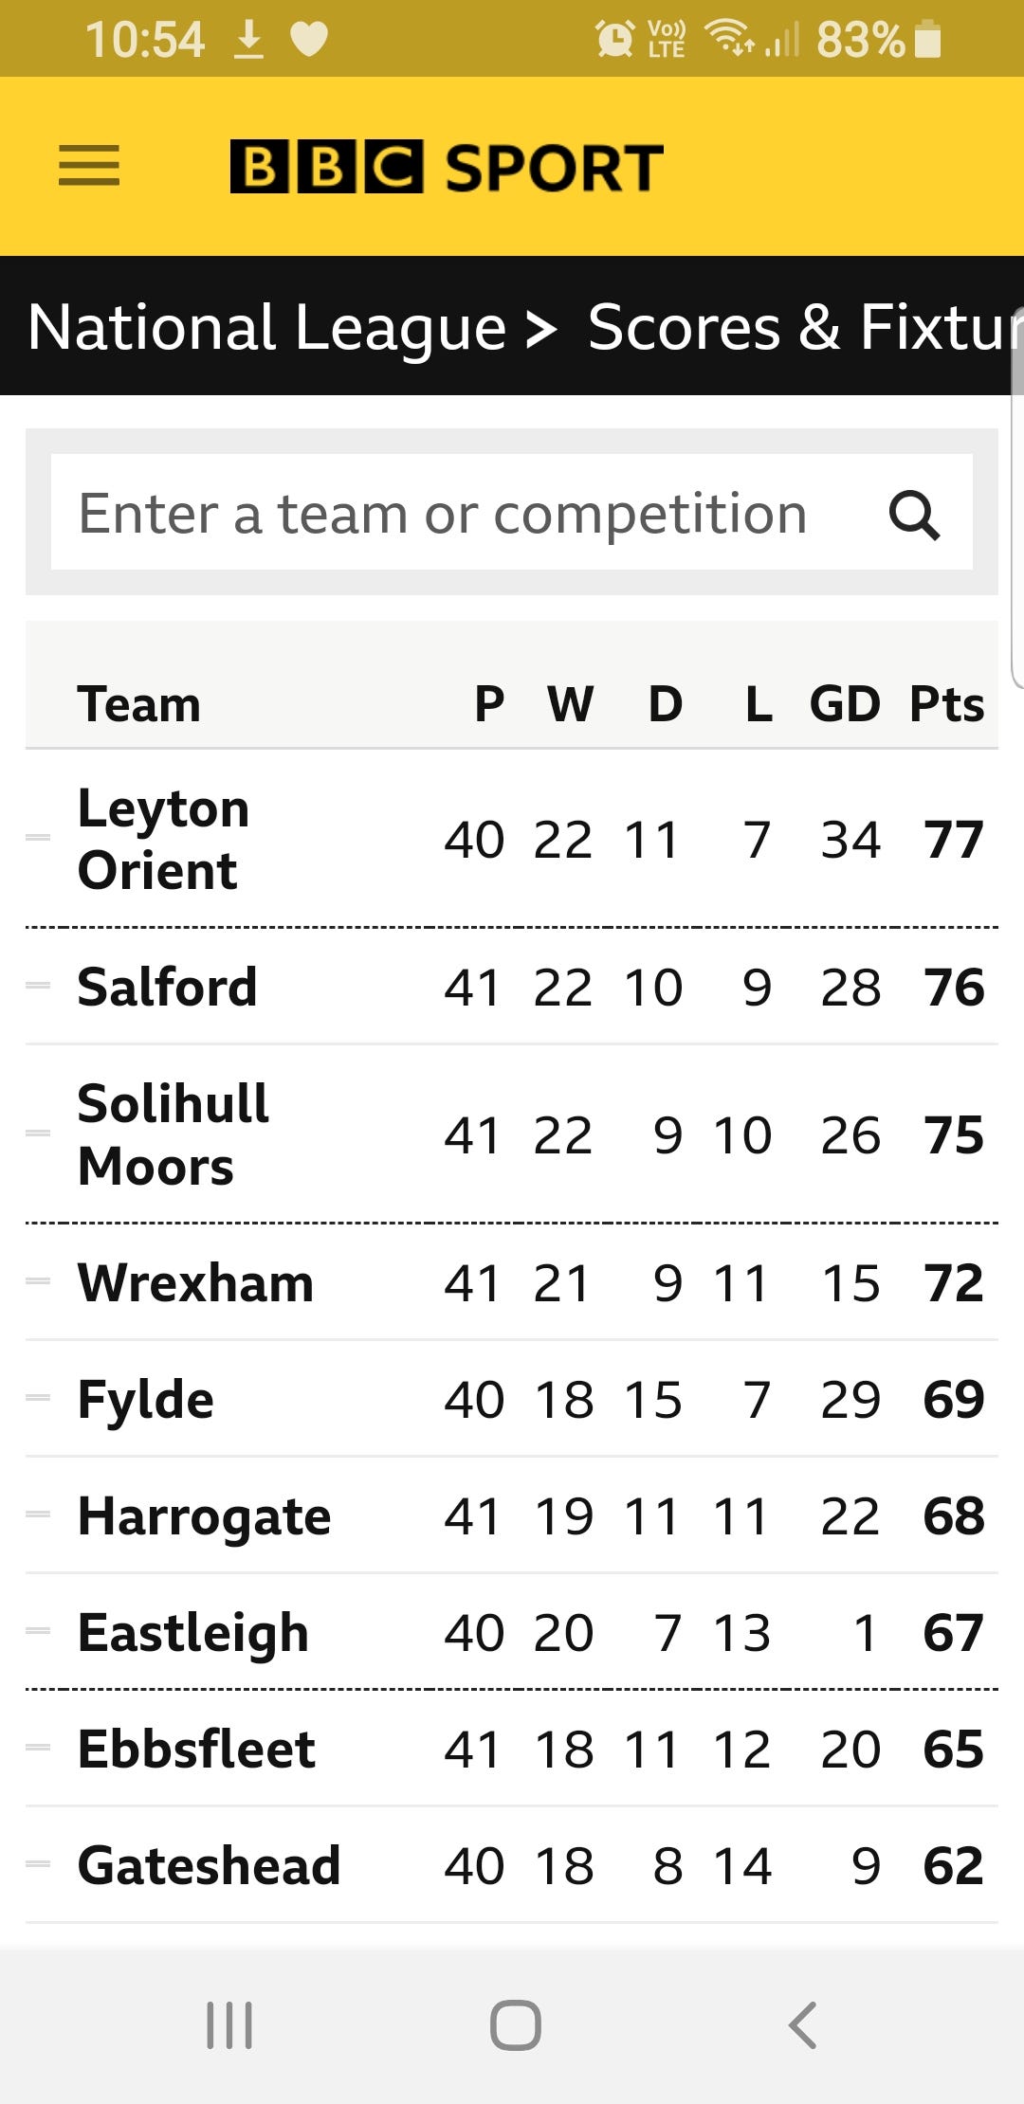The width and height of the screenshot is (1024, 2104).
Task: Open Harrogate team link
Action: (x=204, y=1516)
